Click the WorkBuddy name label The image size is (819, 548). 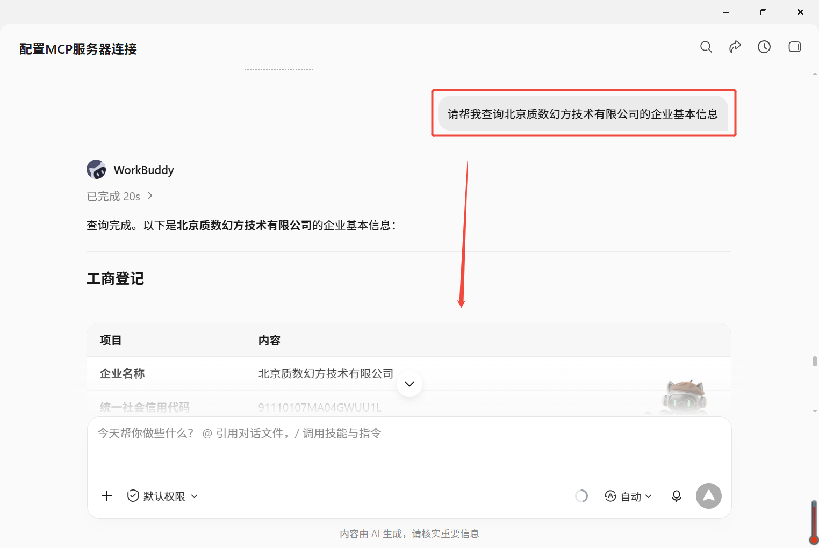click(144, 170)
